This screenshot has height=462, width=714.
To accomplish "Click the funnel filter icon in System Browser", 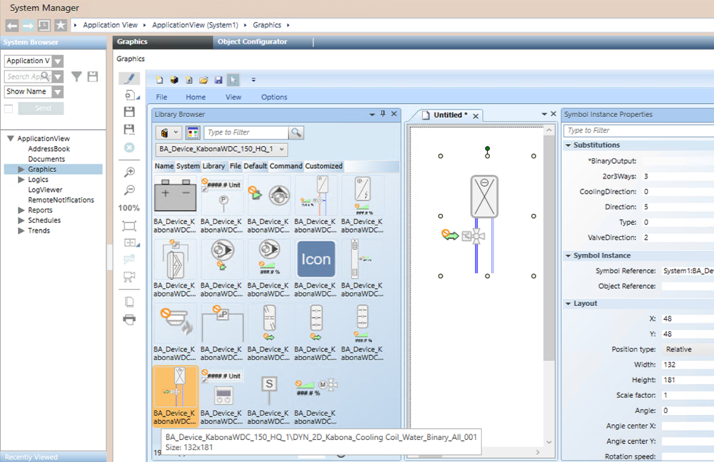I will pos(77,77).
